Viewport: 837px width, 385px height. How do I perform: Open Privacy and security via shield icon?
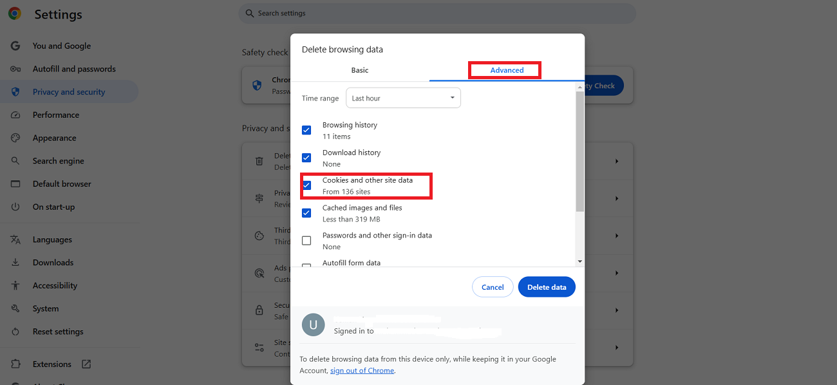(x=15, y=91)
